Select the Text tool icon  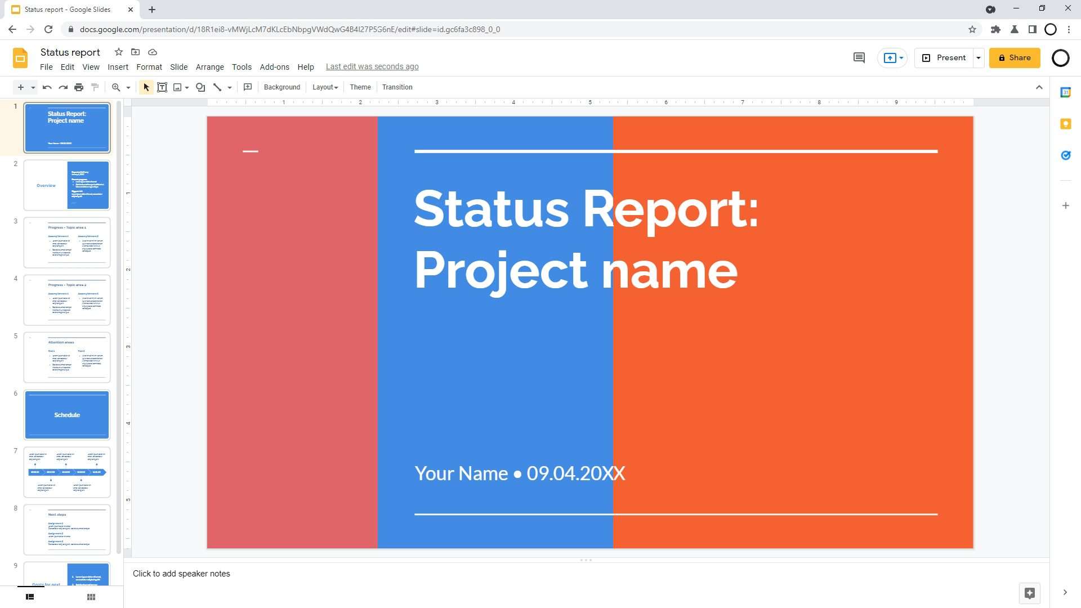(162, 87)
